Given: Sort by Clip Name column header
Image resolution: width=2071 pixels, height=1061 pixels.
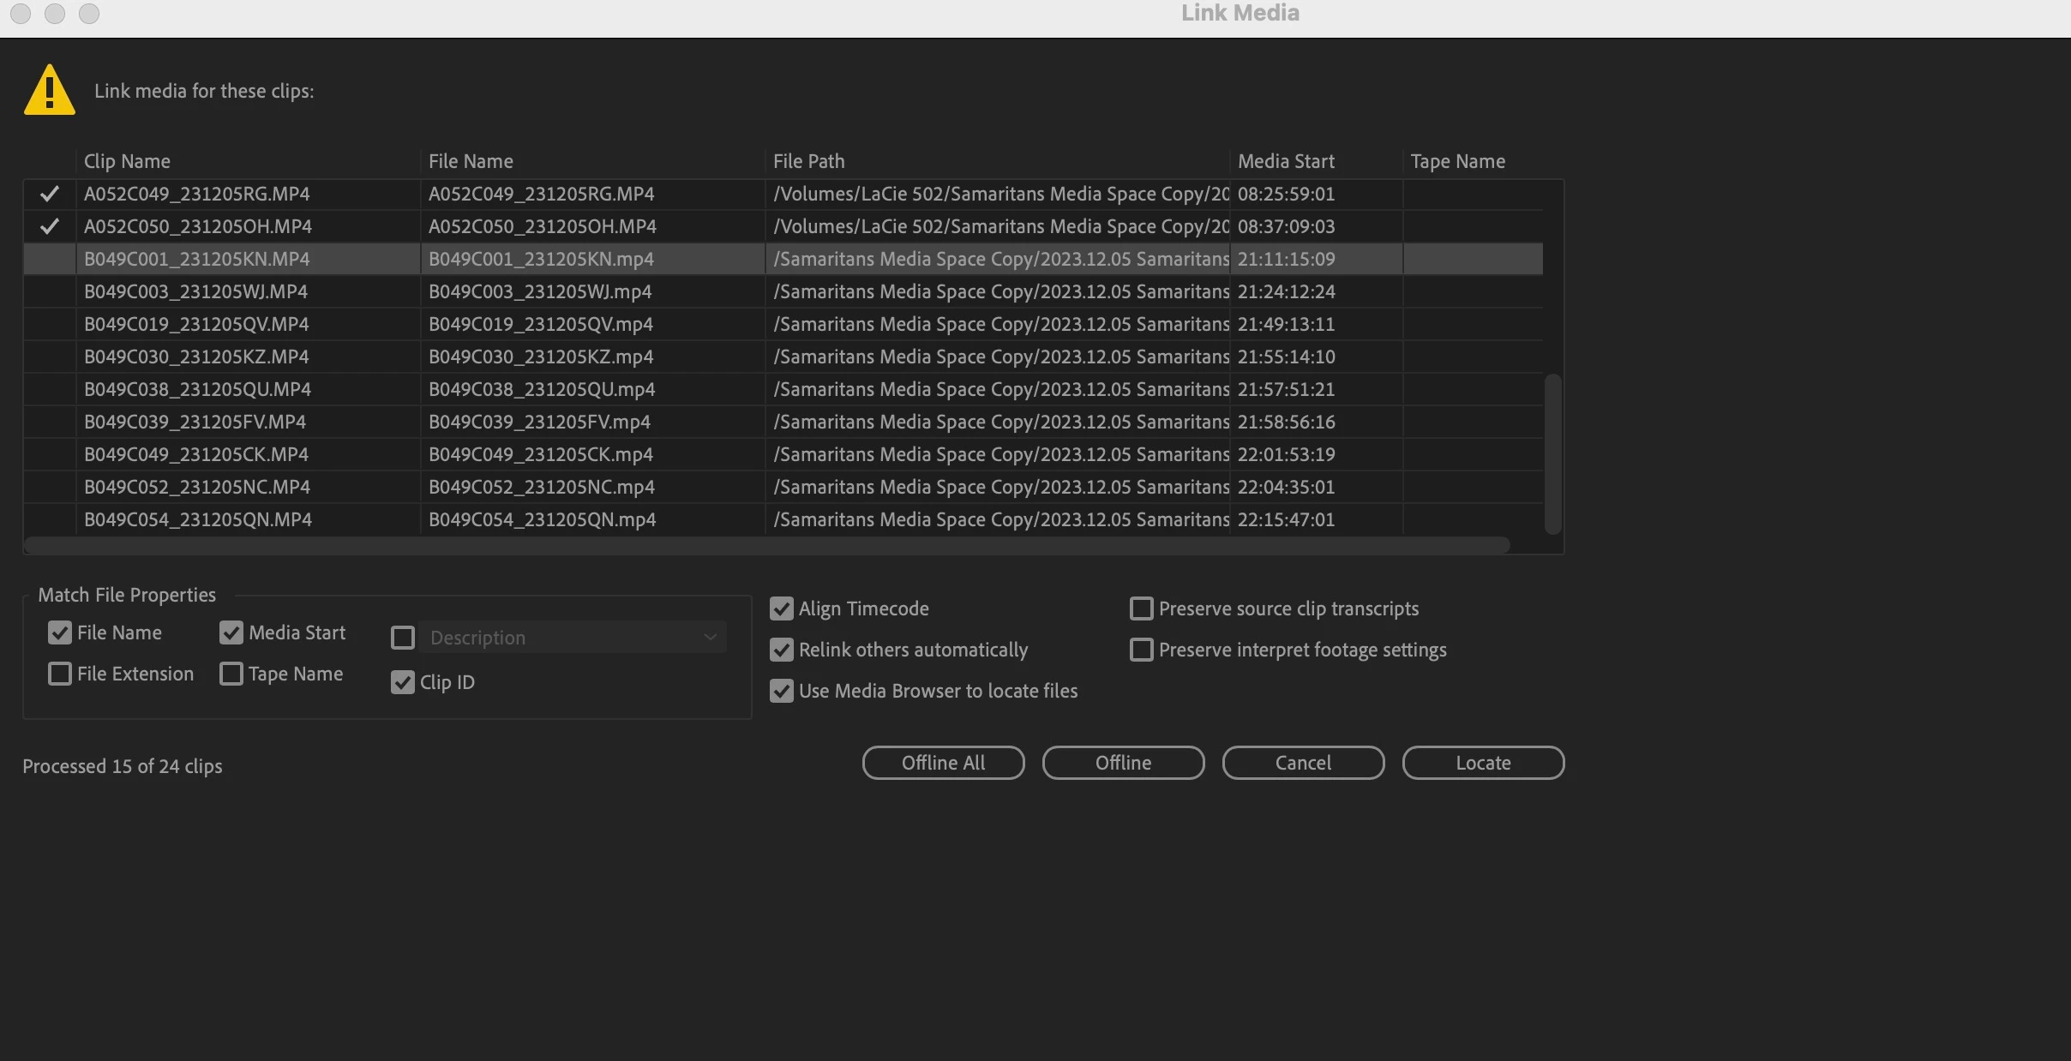Looking at the screenshot, I should (x=127, y=161).
